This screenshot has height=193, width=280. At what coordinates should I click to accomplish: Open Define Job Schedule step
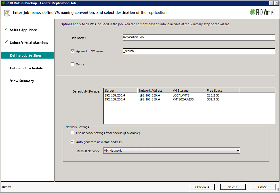(x=26, y=68)
